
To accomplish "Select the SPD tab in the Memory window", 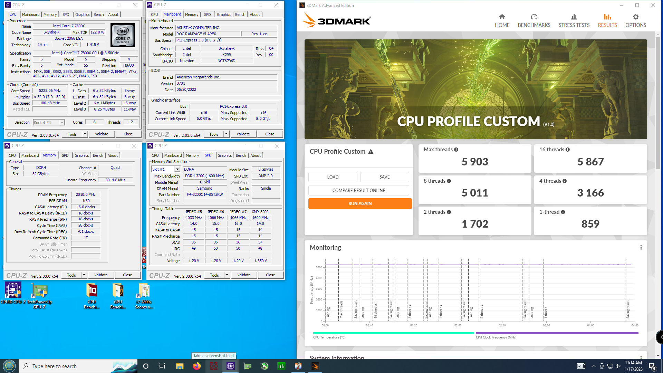I will 65,155.
